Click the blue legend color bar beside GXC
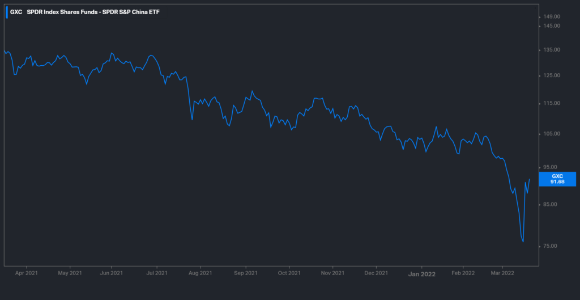The height and width of the screenshot is (300, 580). click(7, 12)
